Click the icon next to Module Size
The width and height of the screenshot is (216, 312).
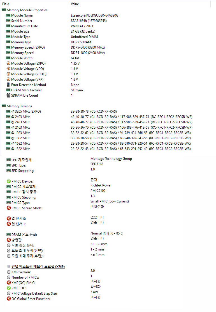(x=8, y=31)
